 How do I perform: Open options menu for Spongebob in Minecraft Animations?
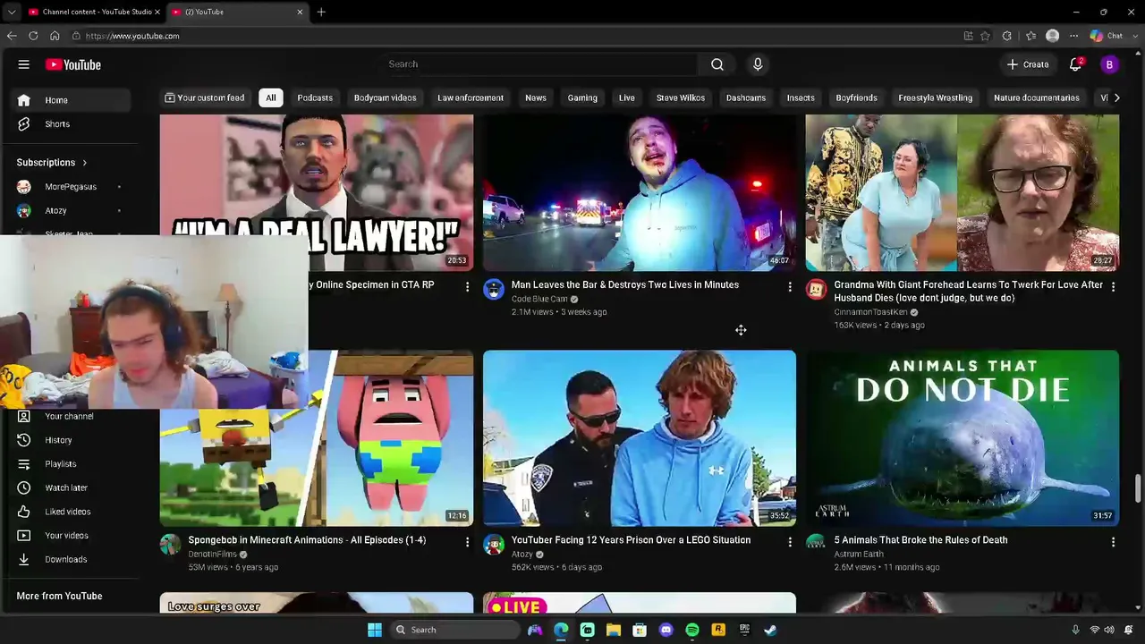[x=467, y=542]
